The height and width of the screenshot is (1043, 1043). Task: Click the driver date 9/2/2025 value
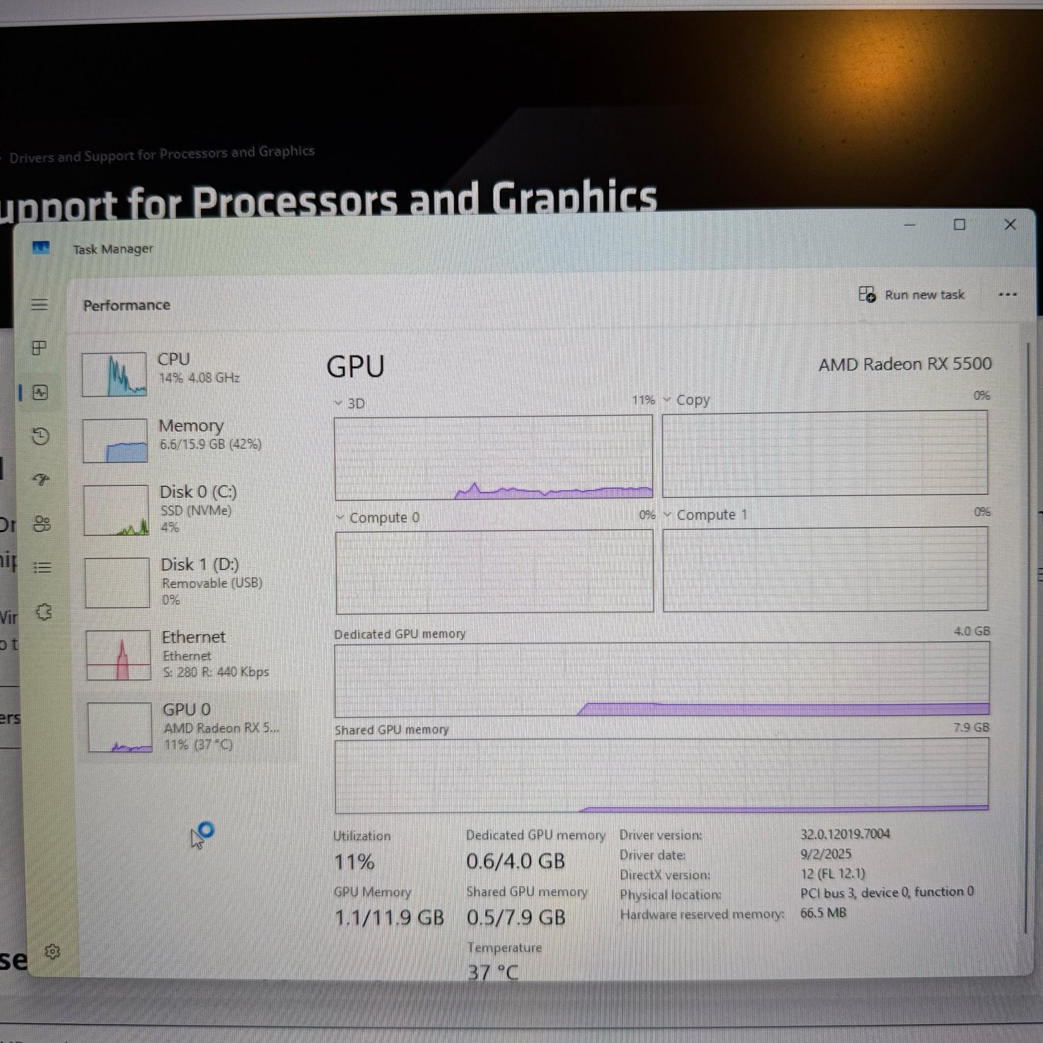coord(826,854)
